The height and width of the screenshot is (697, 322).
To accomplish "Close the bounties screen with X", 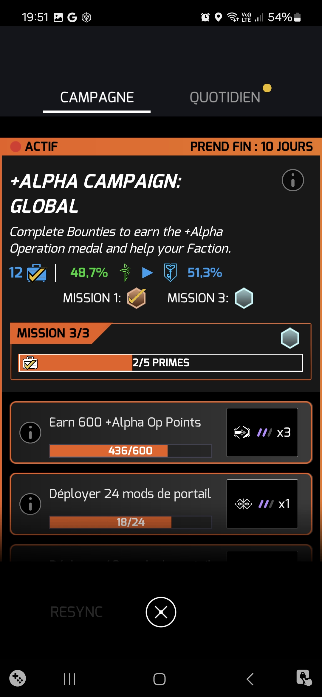I will [x=161, y=612].
